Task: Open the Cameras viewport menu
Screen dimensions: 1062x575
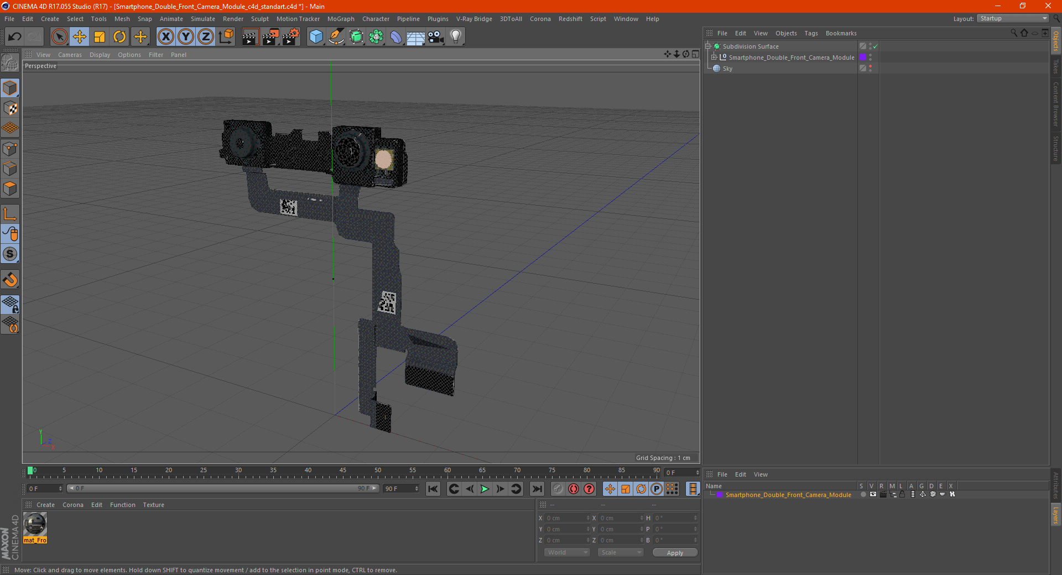Action: click(x=70, y=55)
